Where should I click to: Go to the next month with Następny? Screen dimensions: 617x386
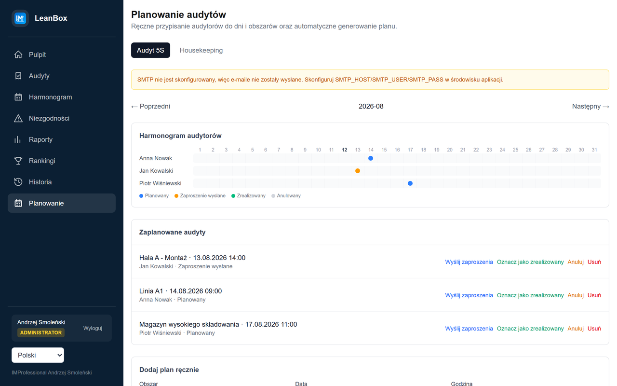(x=590, y=106)
